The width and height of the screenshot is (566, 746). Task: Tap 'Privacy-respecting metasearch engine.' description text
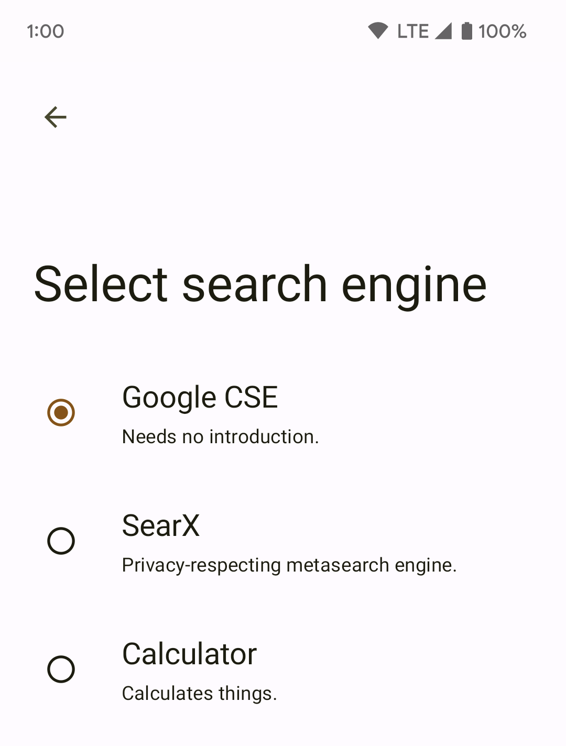(x=289, y=565)
